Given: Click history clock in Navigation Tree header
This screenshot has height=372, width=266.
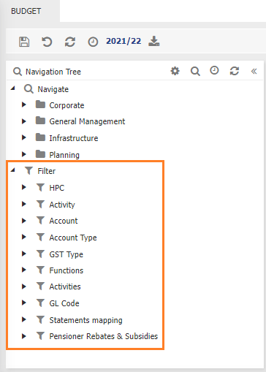Looking at the screenshot, I should (214, 71).
